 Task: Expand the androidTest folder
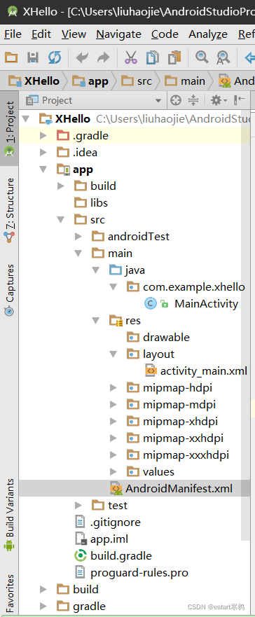click(x=78, y=236)
